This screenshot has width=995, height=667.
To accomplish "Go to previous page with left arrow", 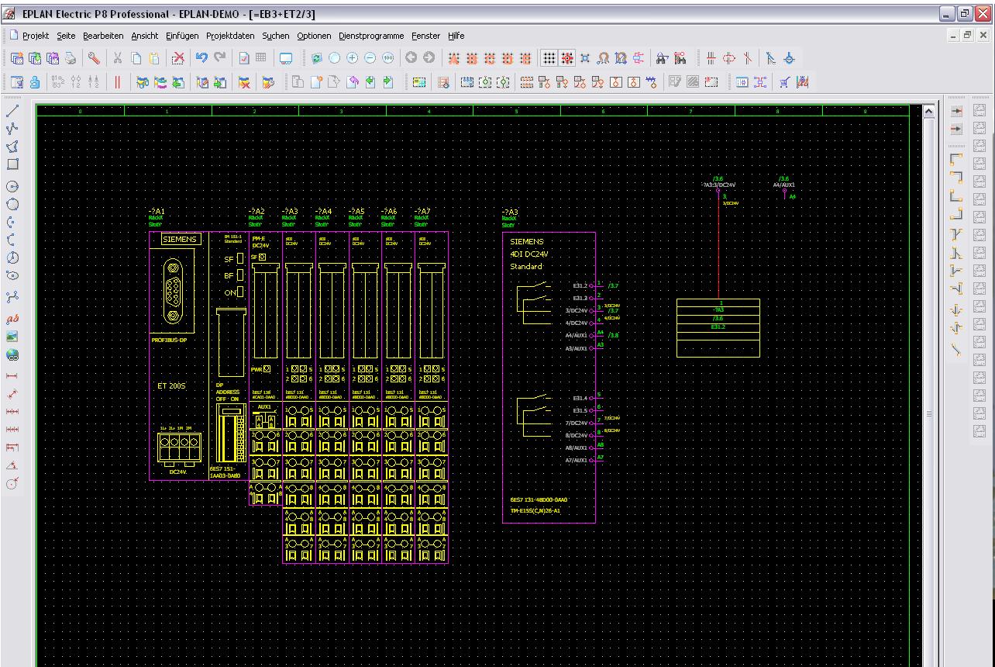I will pyautogui.click(x=411, y=58).
